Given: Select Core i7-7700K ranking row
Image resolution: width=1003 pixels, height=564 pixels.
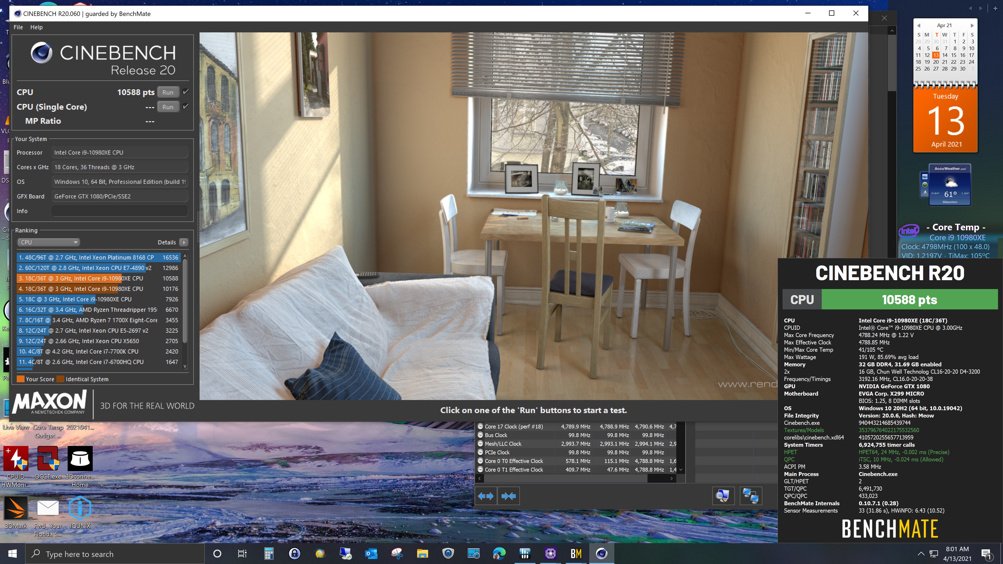Looking at the screenshot, I should (98, 351).
